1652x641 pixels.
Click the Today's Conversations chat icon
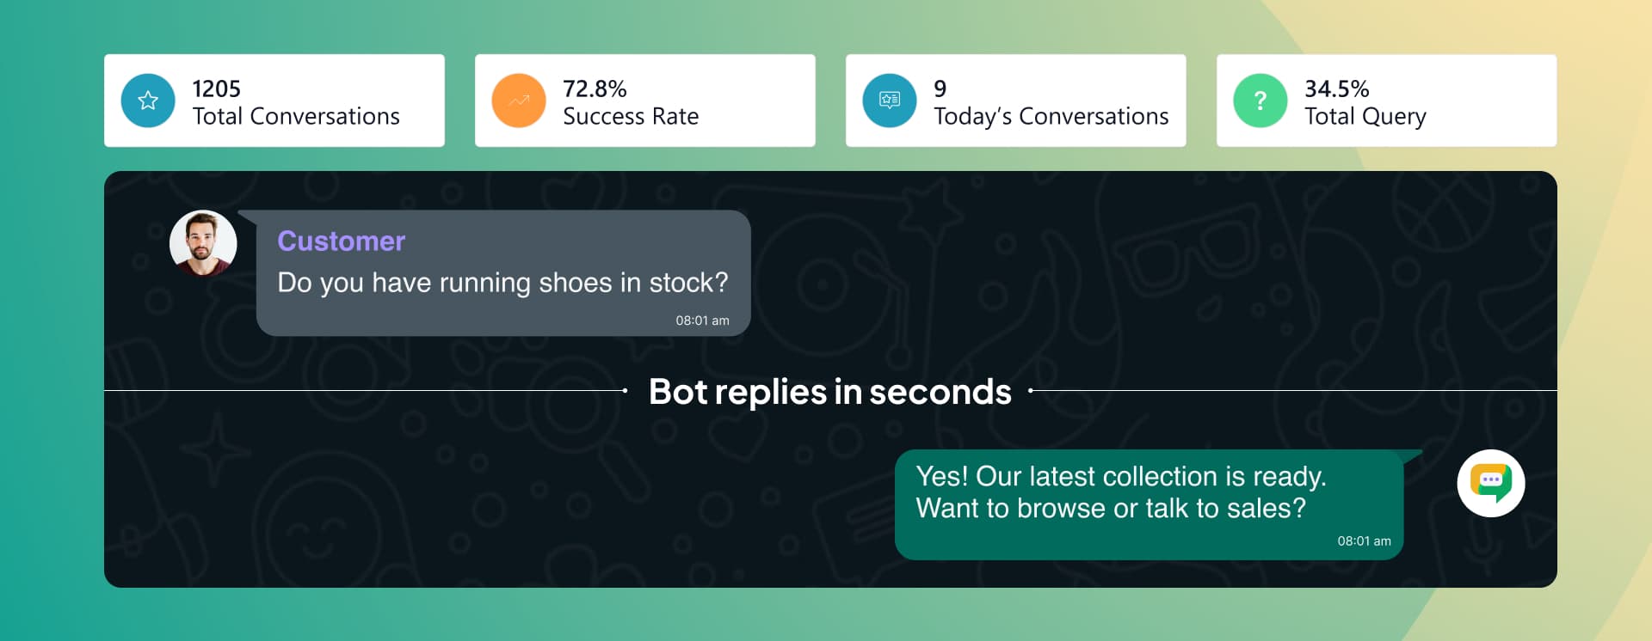890,101
